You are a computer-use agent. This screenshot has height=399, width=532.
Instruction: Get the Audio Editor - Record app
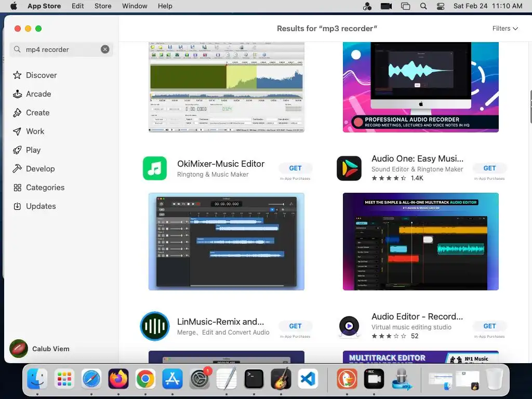click(489, 326)
